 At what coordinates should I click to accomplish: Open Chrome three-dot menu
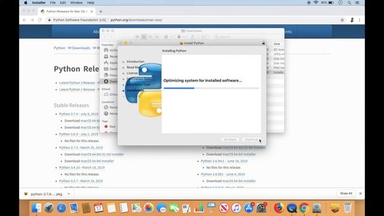click(359, 20)
